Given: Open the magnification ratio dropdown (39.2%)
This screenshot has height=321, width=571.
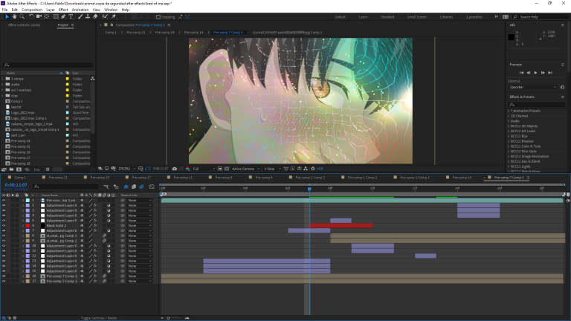Looking at the screenshot, I should [127, 169].
